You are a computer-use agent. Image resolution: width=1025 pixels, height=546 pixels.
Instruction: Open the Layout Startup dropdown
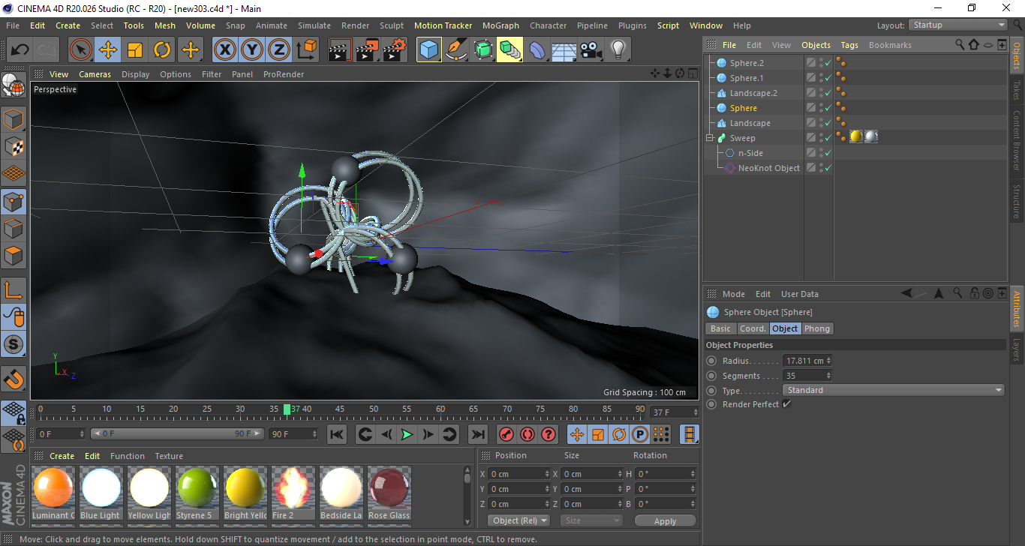tap(958, 25)
